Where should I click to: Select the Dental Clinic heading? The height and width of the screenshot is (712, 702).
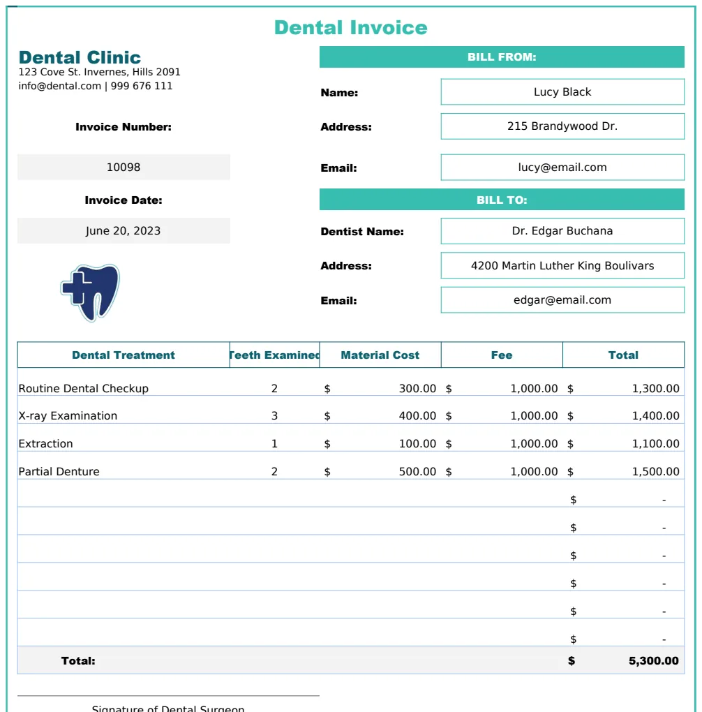(x=80, y=57)
